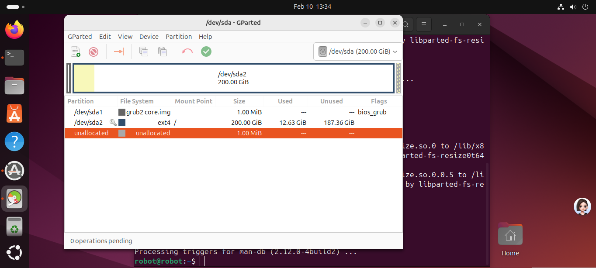Select the unallocated partition row
The height and width of the screenshot is (268, 596).
pos(233,133)
